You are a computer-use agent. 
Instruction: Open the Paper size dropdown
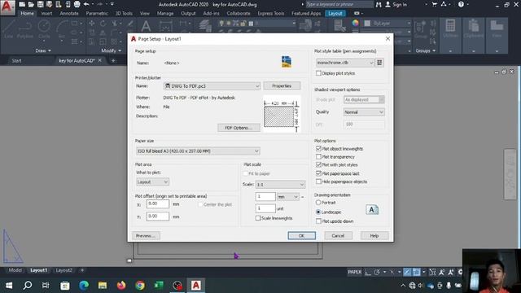click(198, 151)
